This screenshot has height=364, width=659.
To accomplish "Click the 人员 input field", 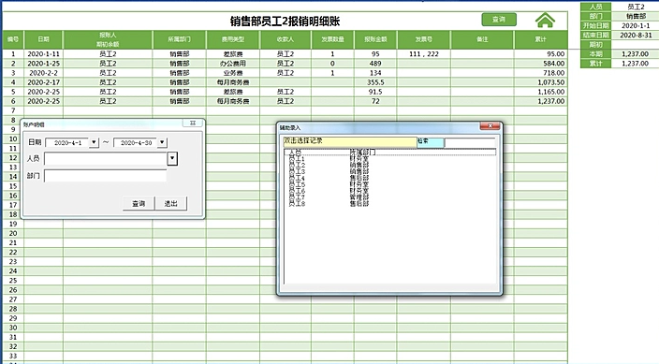I will coord(106,158).
